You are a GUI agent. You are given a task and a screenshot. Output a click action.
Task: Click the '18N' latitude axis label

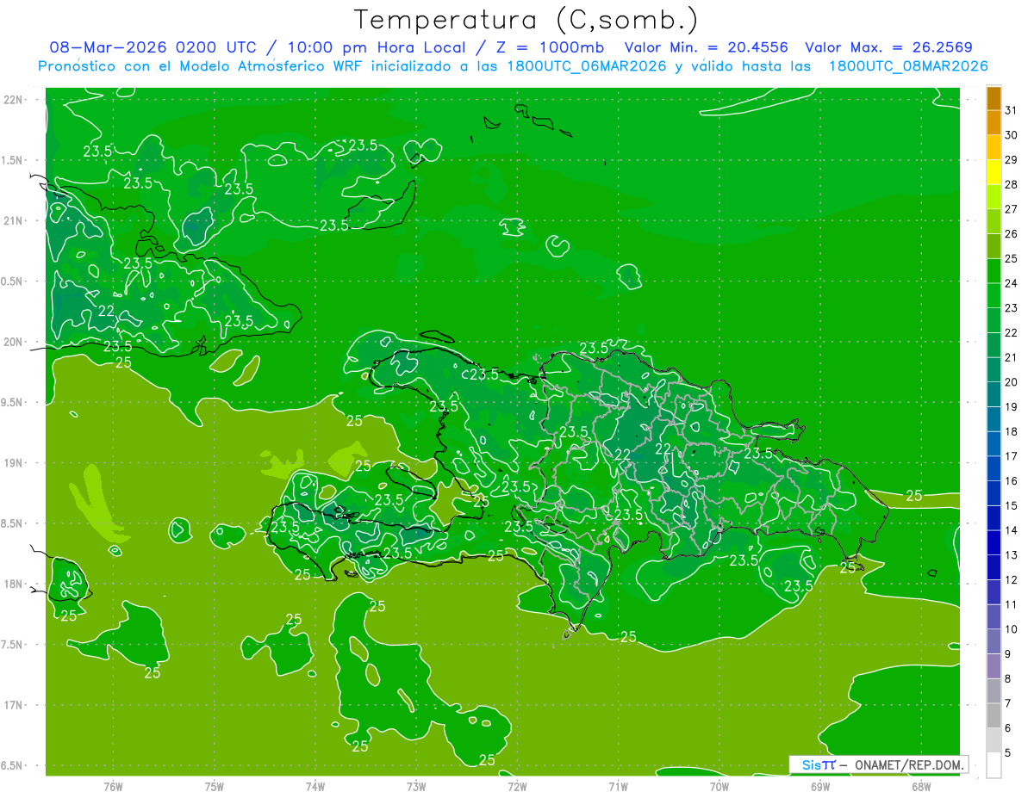pos(14,584)
